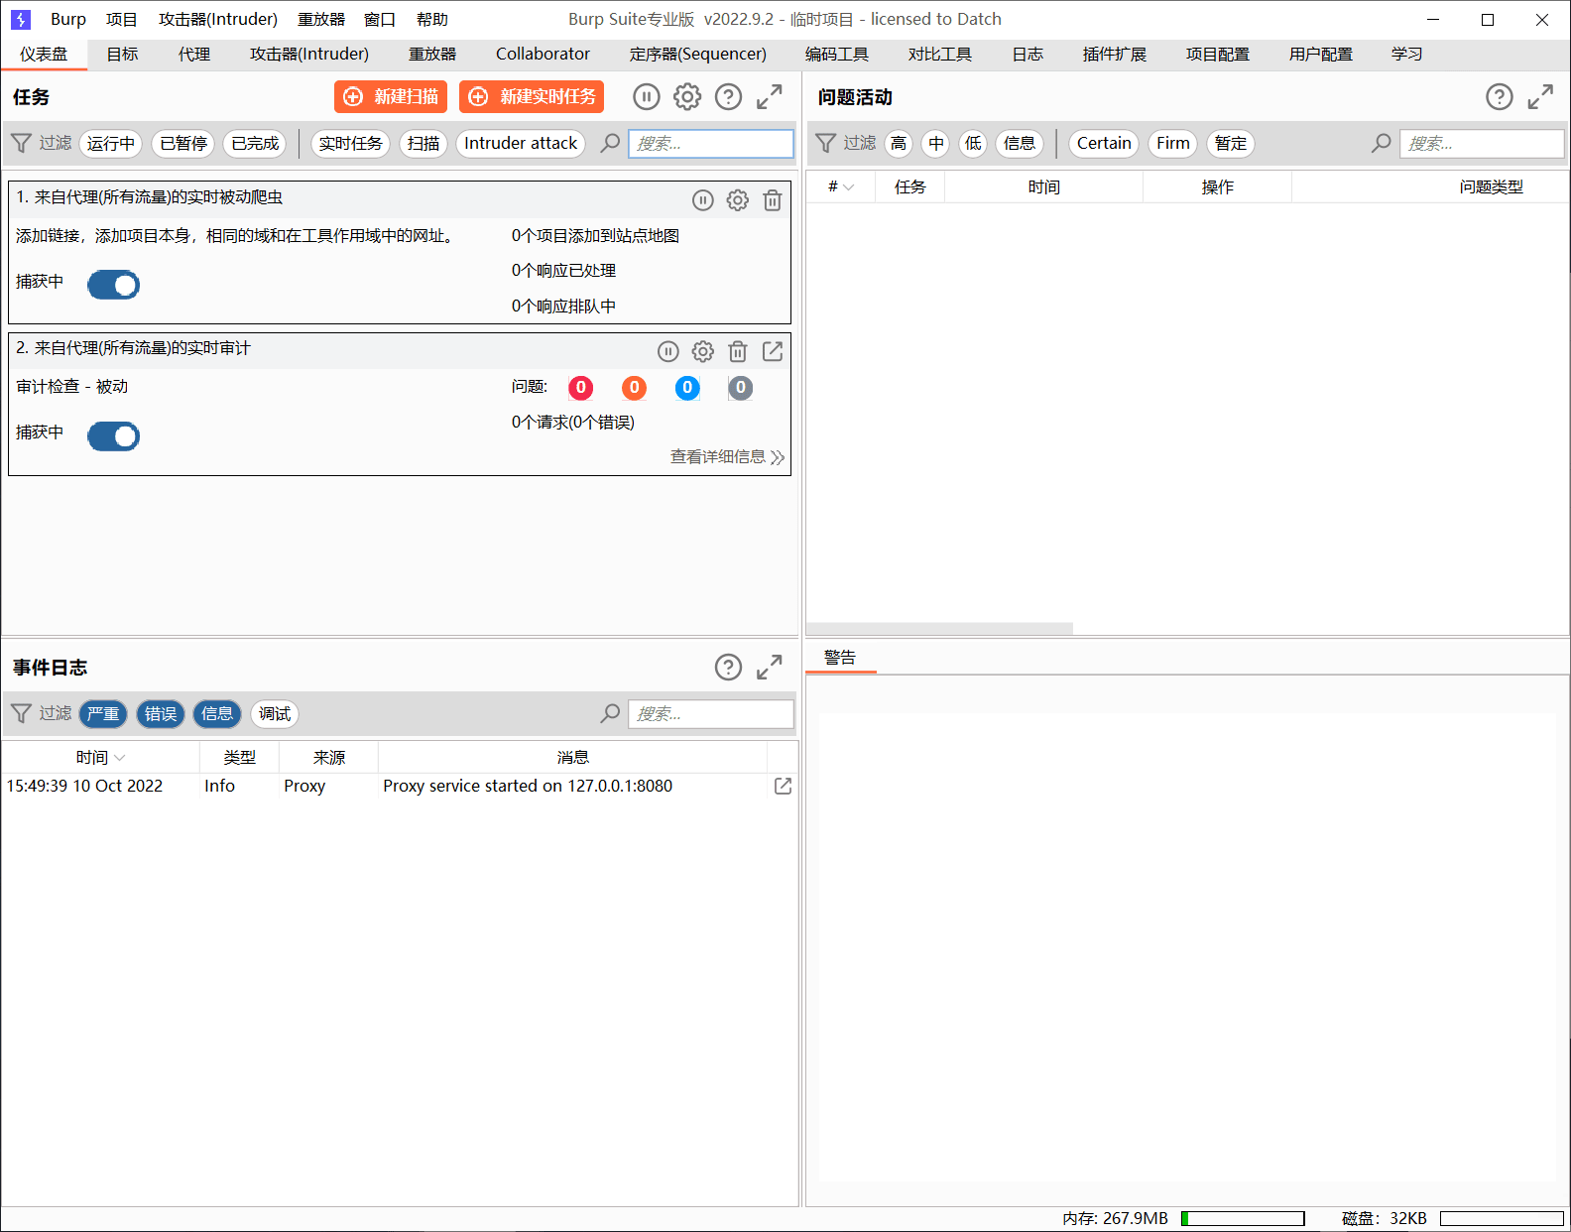
Task: Click the 新建扫描 button
Action: click(391, 96)
